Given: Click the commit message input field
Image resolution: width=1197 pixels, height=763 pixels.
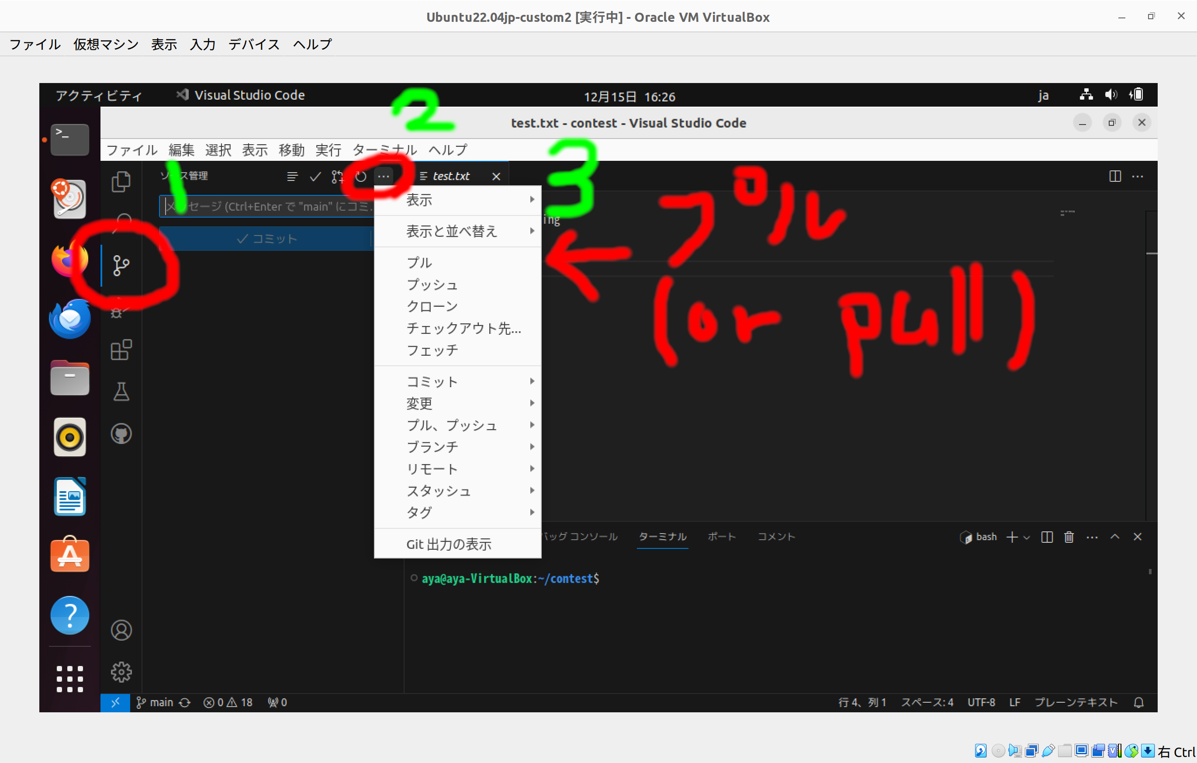Looking at the screenshot, I should click(267, 206).
